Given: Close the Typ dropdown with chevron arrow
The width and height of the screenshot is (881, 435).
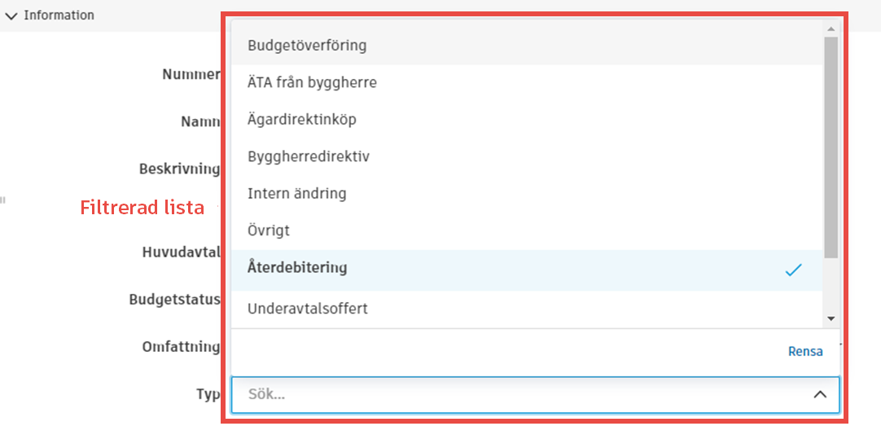Looking at the screenshot, I should 820,395.
